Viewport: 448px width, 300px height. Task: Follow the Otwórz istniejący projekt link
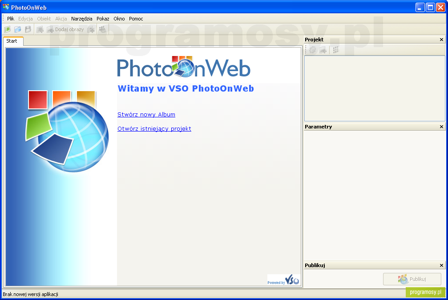(x=154, y=129)
